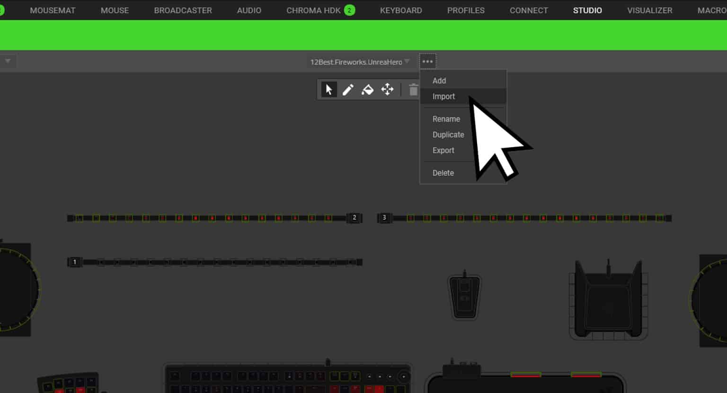
Task: Click Add to create a new effect
Action: pos(439,80)
